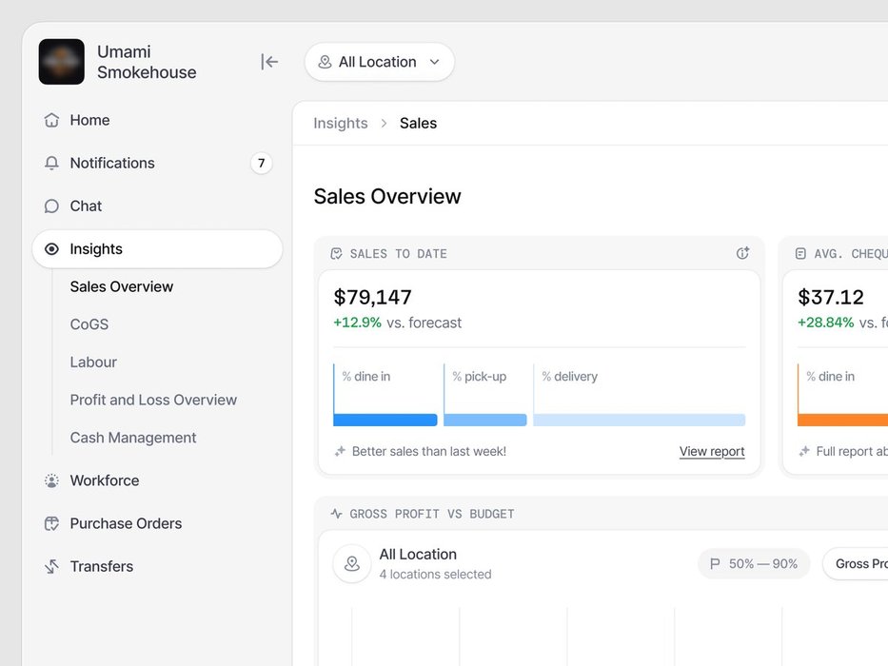Click the Purchase Orders box icon
The width and height of the screenshot is (888, 666).
coord(51,524)
